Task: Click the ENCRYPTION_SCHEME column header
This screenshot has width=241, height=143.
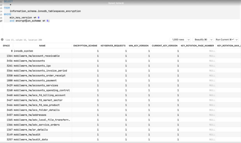Action: (85, 45)
